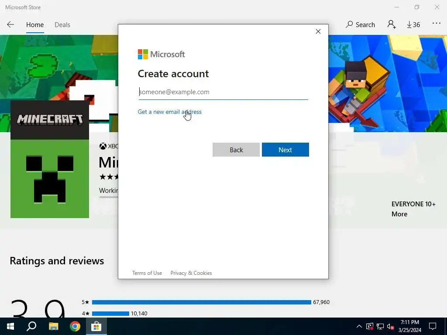Click the Next button

(285, 150)
